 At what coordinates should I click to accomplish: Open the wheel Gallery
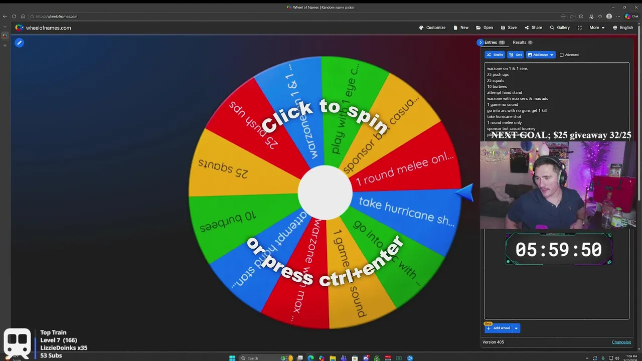tap(560, 28)
